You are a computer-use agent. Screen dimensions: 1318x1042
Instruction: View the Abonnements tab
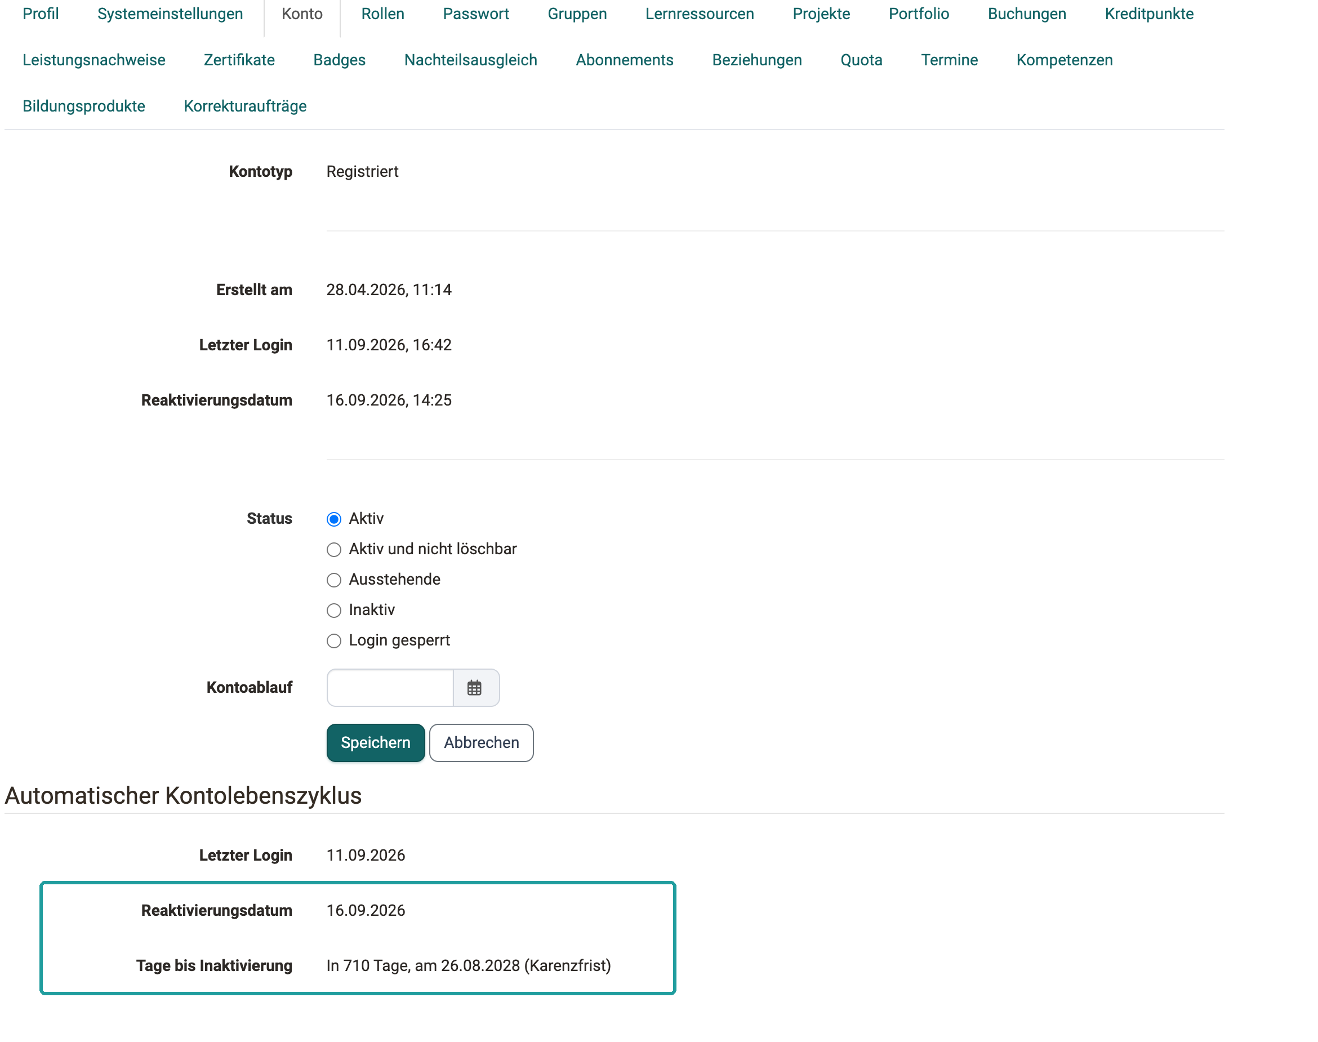coord(625,60)
